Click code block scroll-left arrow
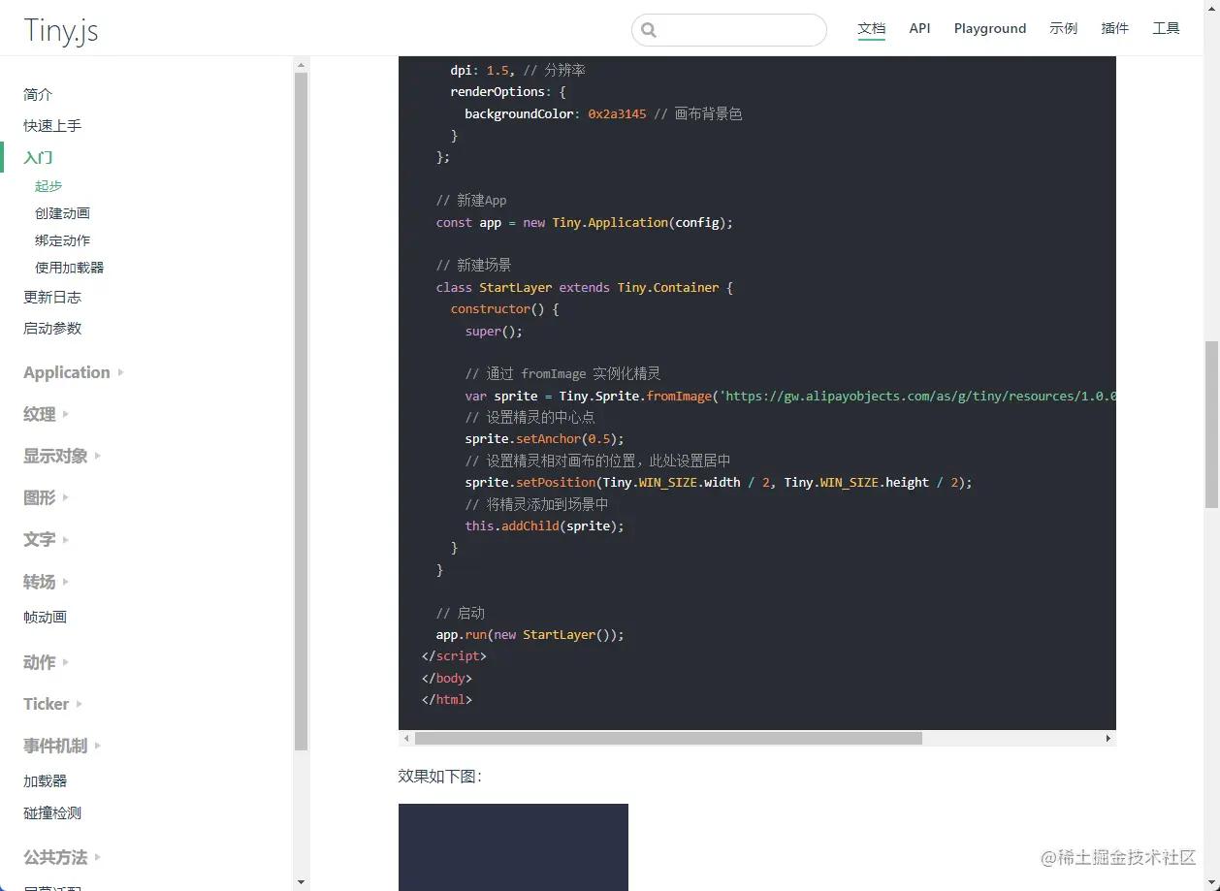Image resolution: width=1220 pixels, height=891 pixels. point(406,738)
